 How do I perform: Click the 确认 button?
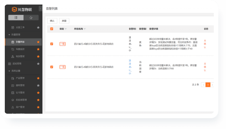[52, 21]
